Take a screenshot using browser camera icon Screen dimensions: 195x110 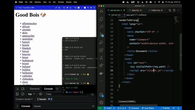(x=59, y=8)
